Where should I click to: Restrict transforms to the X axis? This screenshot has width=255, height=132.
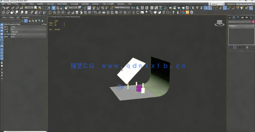pos(193,8)
